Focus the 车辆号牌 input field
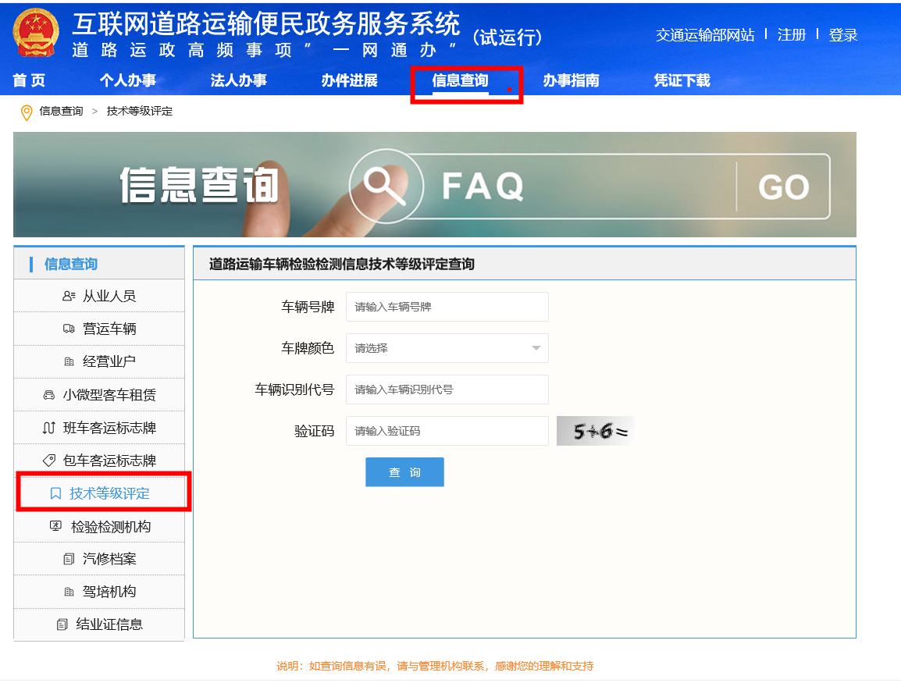Image resolution: width=901 pixels, height=683 pixels. click(x=447, y=307)
